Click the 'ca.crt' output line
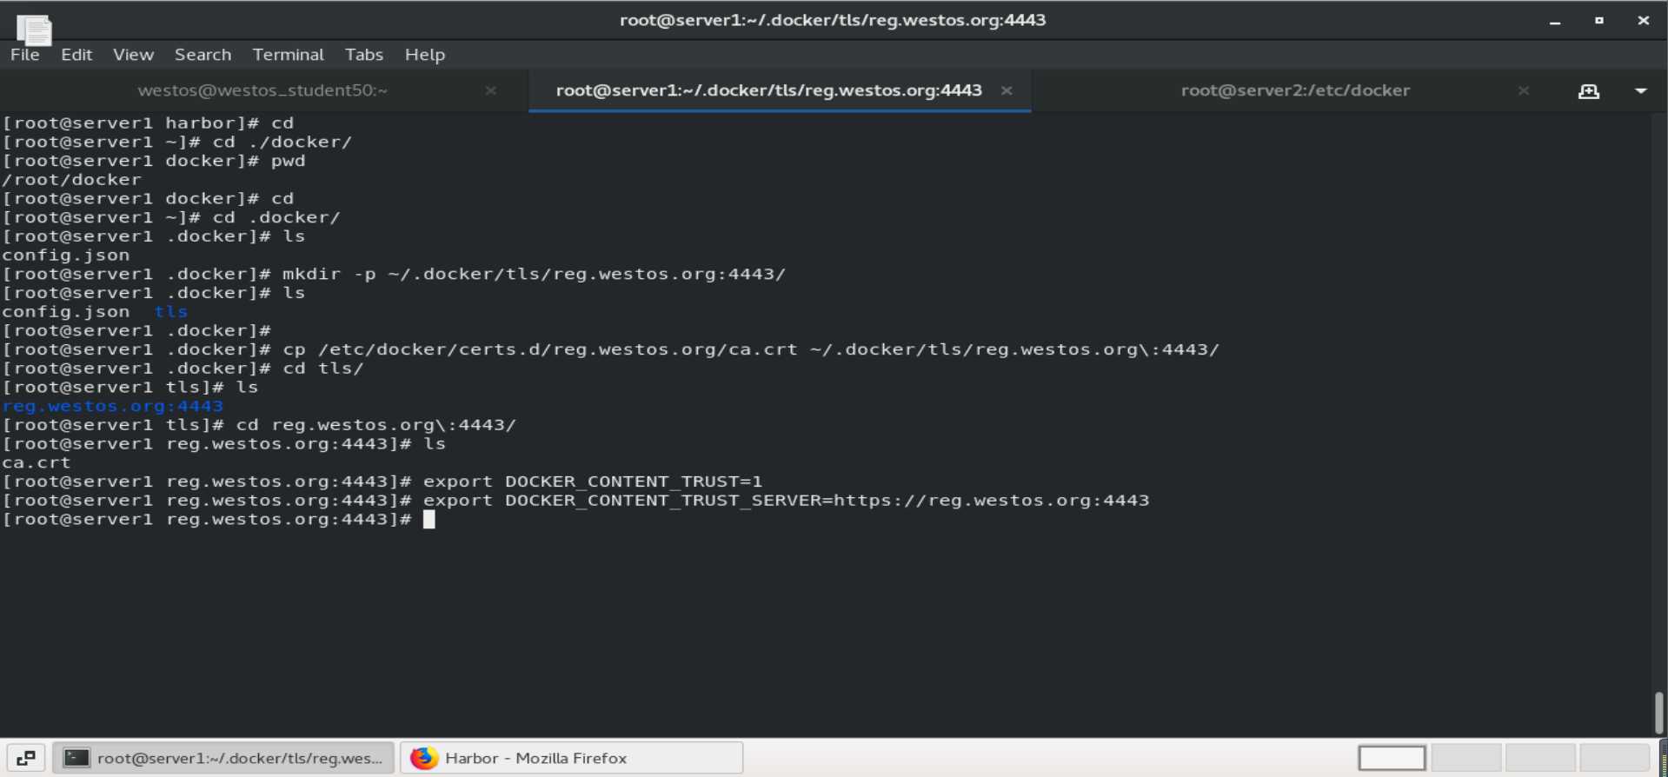Viewport: 1668px width, 777px height. pos(36,462)
